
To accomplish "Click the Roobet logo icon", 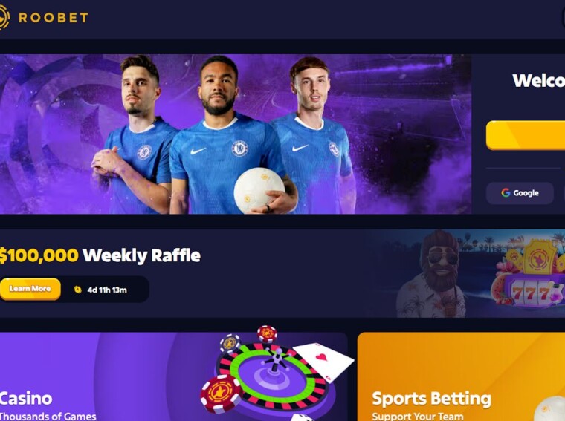I will point(4,17).
